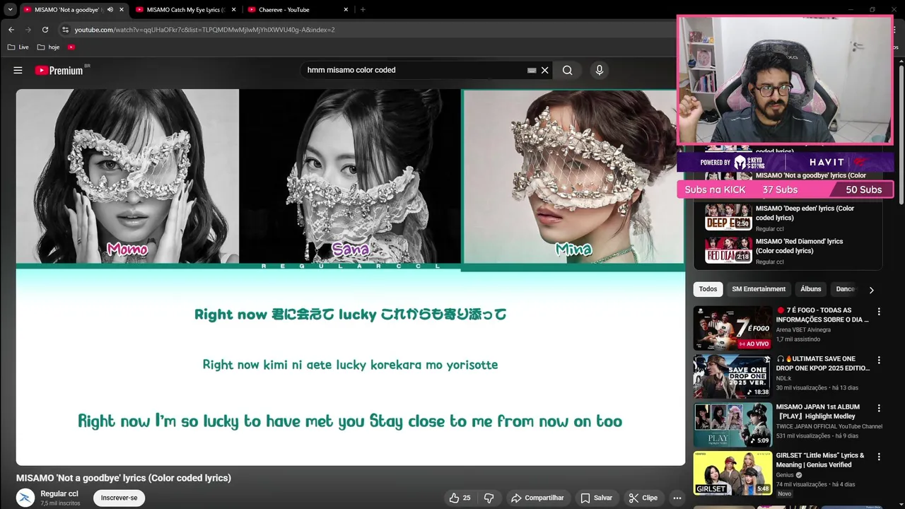Run search with magnifier button
Image resolution: width=905 pixels, height=509 pixels.
click(x=567, y=70)
